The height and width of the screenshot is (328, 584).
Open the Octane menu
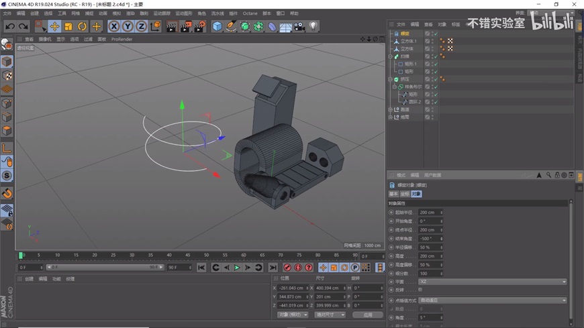(250, 13)
